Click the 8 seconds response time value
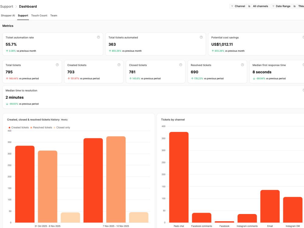Screen dimensions: 304x228 262,72
